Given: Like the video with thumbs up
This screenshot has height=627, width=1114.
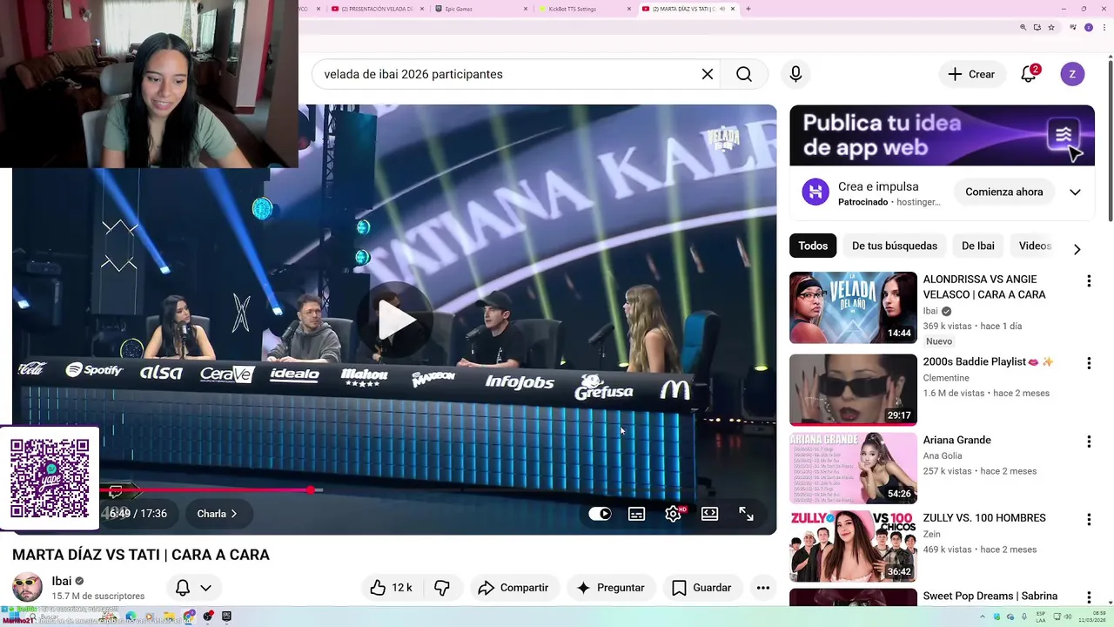Looking at the screenshot, I should [x=390, y=588].
